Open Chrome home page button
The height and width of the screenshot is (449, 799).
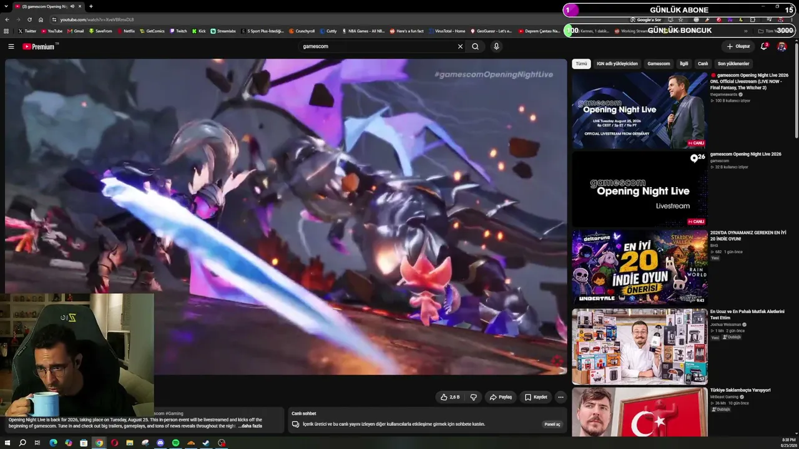coord(41,19)
